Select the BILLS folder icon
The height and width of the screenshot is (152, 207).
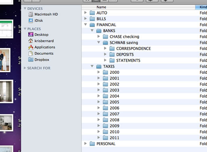pos(92,19)
